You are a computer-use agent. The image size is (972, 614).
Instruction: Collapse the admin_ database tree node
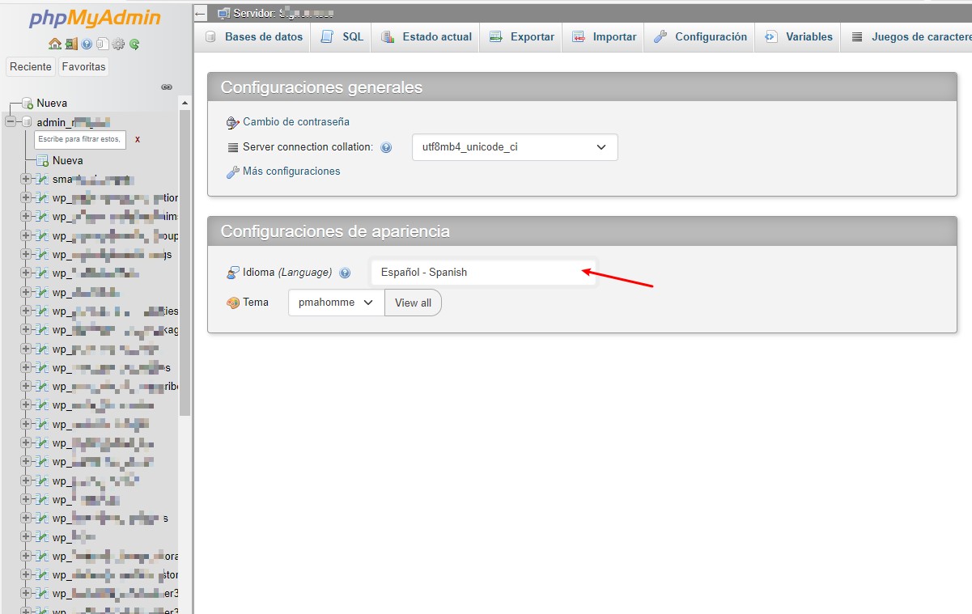(x=11, y=122)
